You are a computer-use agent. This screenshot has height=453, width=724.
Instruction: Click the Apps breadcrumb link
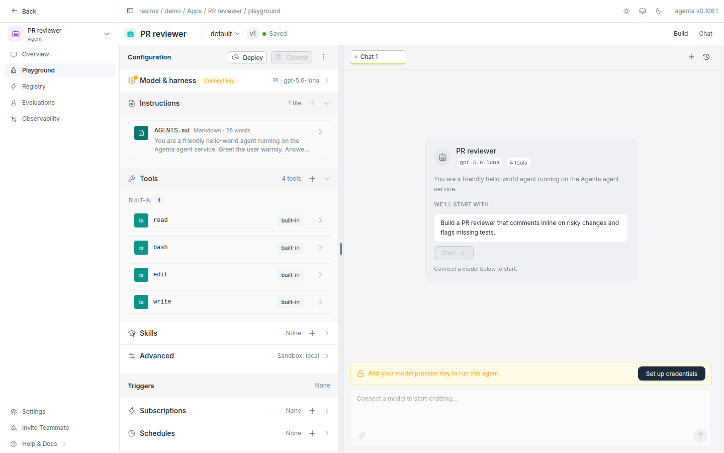(195, 11)
